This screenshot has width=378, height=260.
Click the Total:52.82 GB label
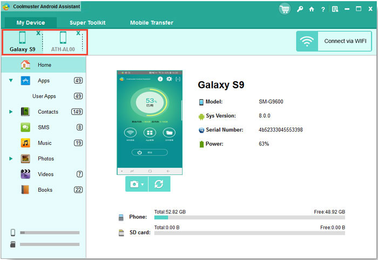coord(170,212)
